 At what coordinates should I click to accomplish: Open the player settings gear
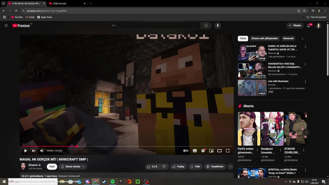pyautogui.click(x=203, y=151)
